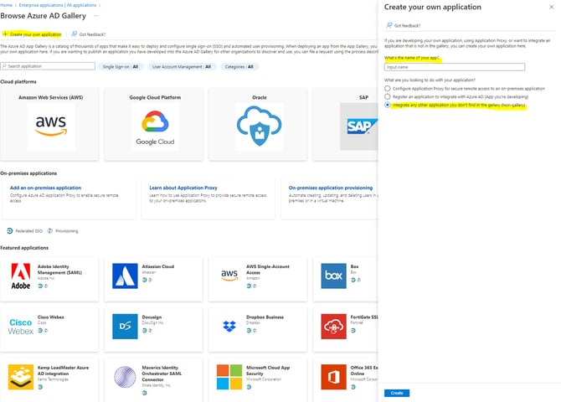Click Federated SSO badge on Atlassian Cloud card
Viewport: 561px width, 402px height.
(x=145, y=280)
